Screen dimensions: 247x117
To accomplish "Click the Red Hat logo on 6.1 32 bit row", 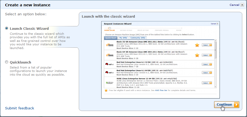I will coord(109,64).
